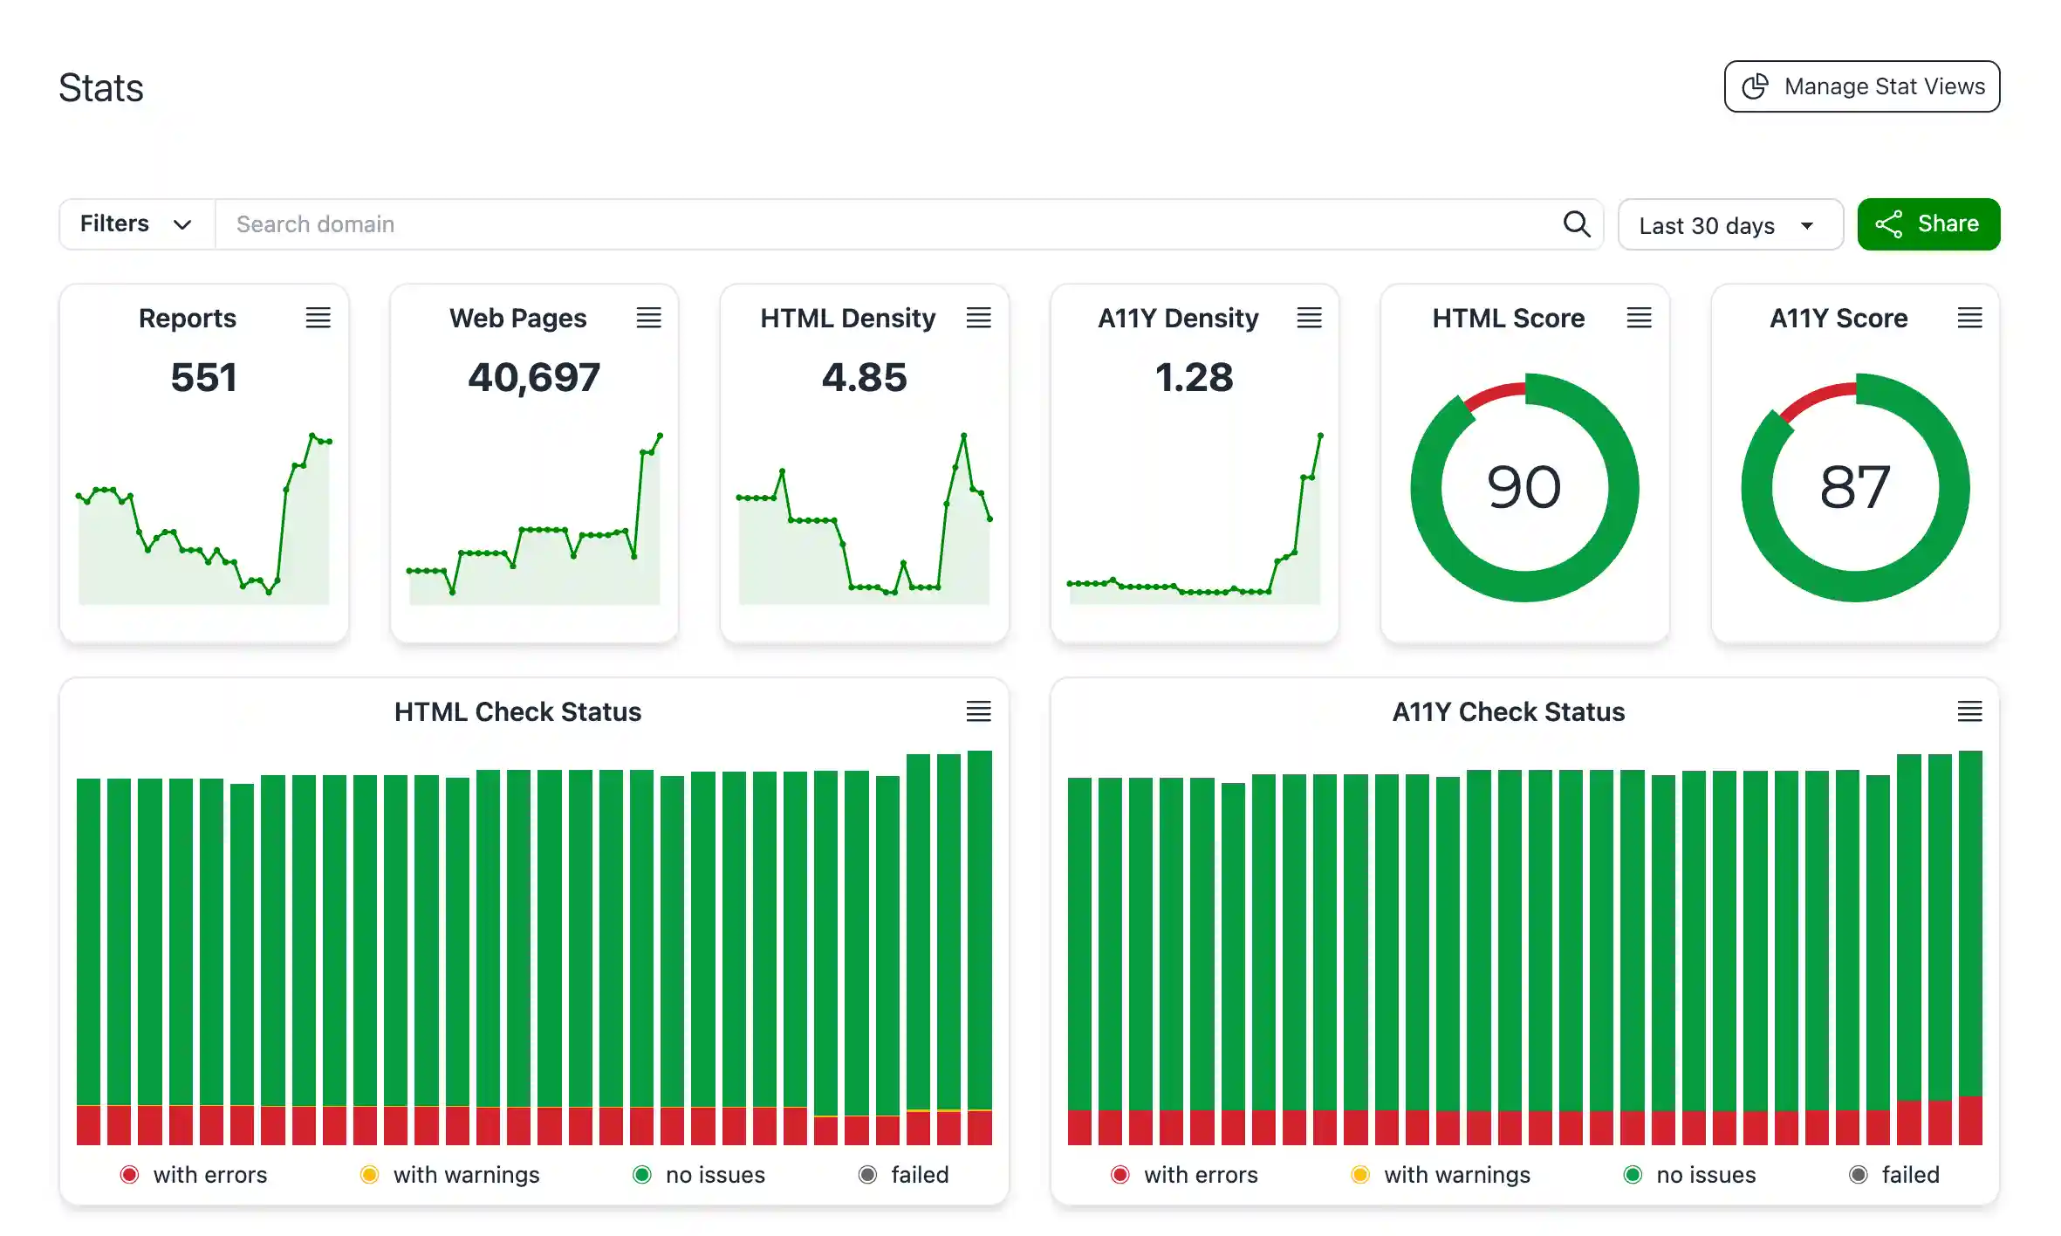Click the Manage Stat Views button
This screenshot has height=1236, width=2061.
(1861, 86)
